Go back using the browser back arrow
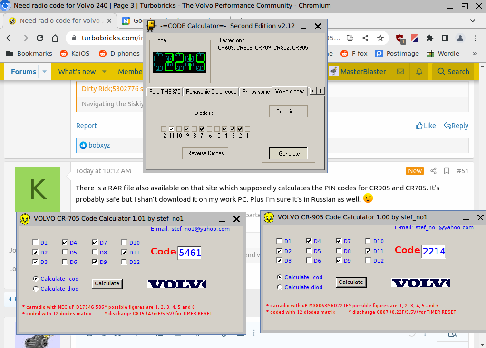Screen dimensions: 486x348 click(x=10, y=38)
